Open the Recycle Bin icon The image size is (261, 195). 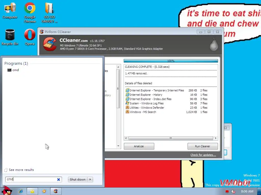[10, 37]
